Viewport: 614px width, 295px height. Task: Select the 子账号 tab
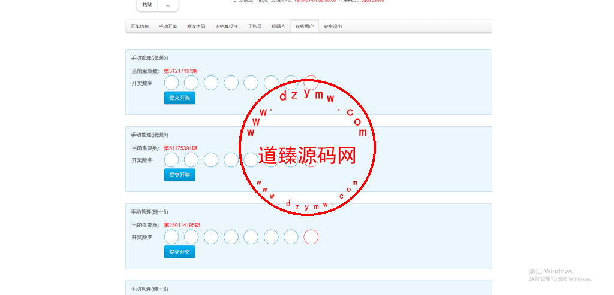point(254,26)
